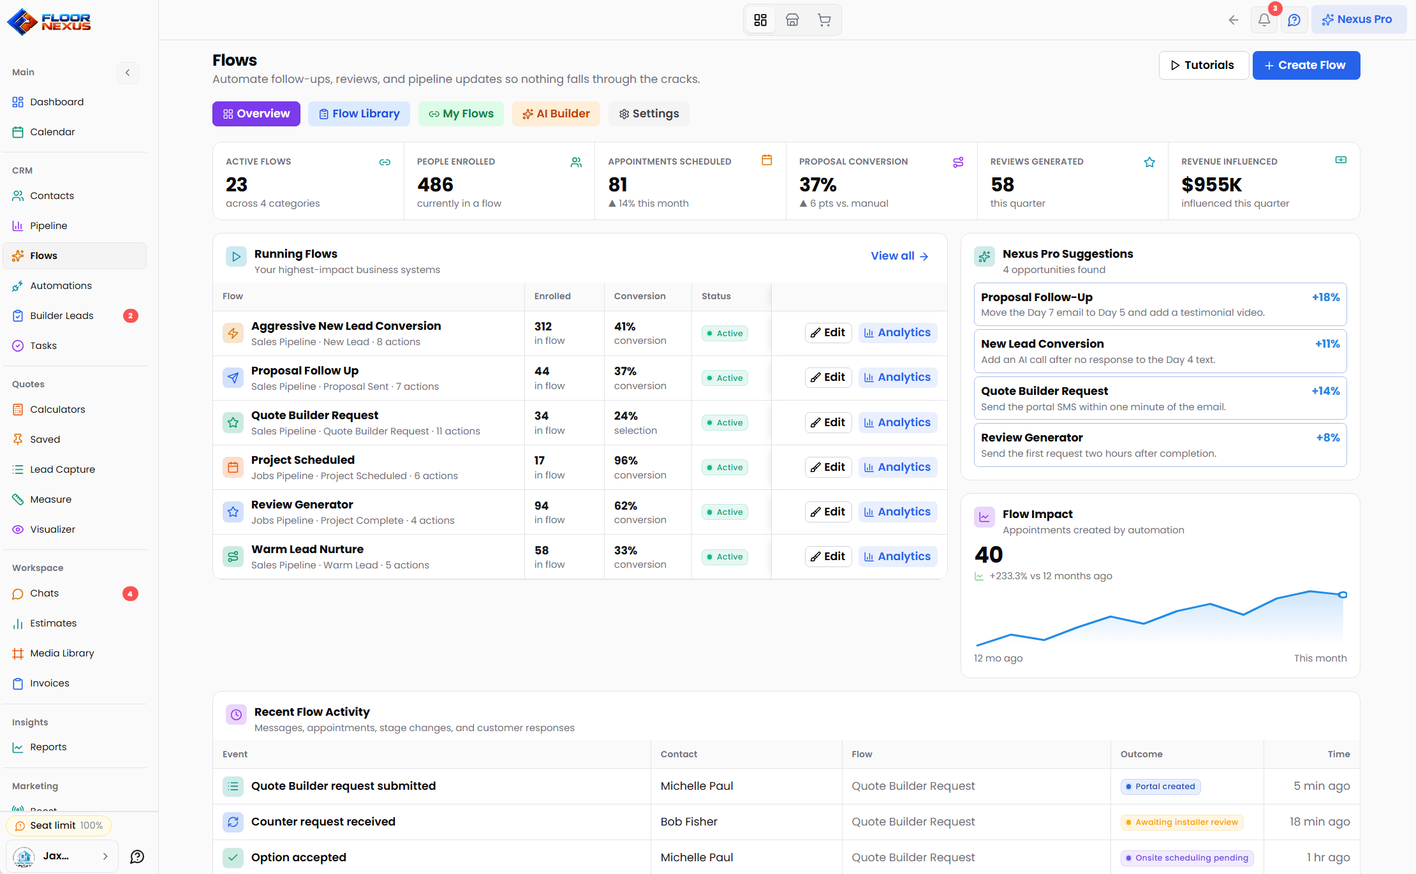Click the back arrow icon in header
1416x874 pixels.
1234,20
